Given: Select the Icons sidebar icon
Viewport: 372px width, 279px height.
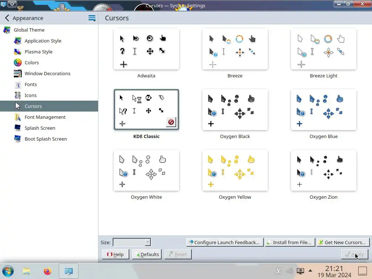Looking at the screenshot, I should click(18, 96).
